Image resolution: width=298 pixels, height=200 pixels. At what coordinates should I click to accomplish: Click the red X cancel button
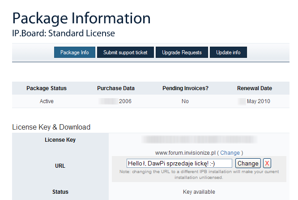(267, 163)
